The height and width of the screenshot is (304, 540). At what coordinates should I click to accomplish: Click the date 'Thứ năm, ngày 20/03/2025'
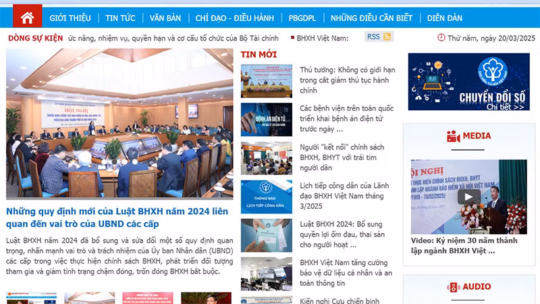tap(491, 38)
